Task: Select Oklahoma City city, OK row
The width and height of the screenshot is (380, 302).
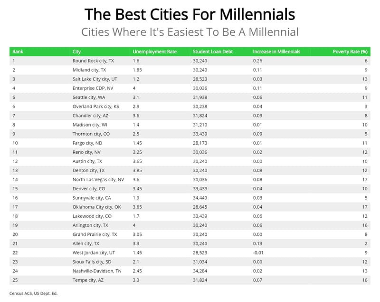Action: (96, 206)
